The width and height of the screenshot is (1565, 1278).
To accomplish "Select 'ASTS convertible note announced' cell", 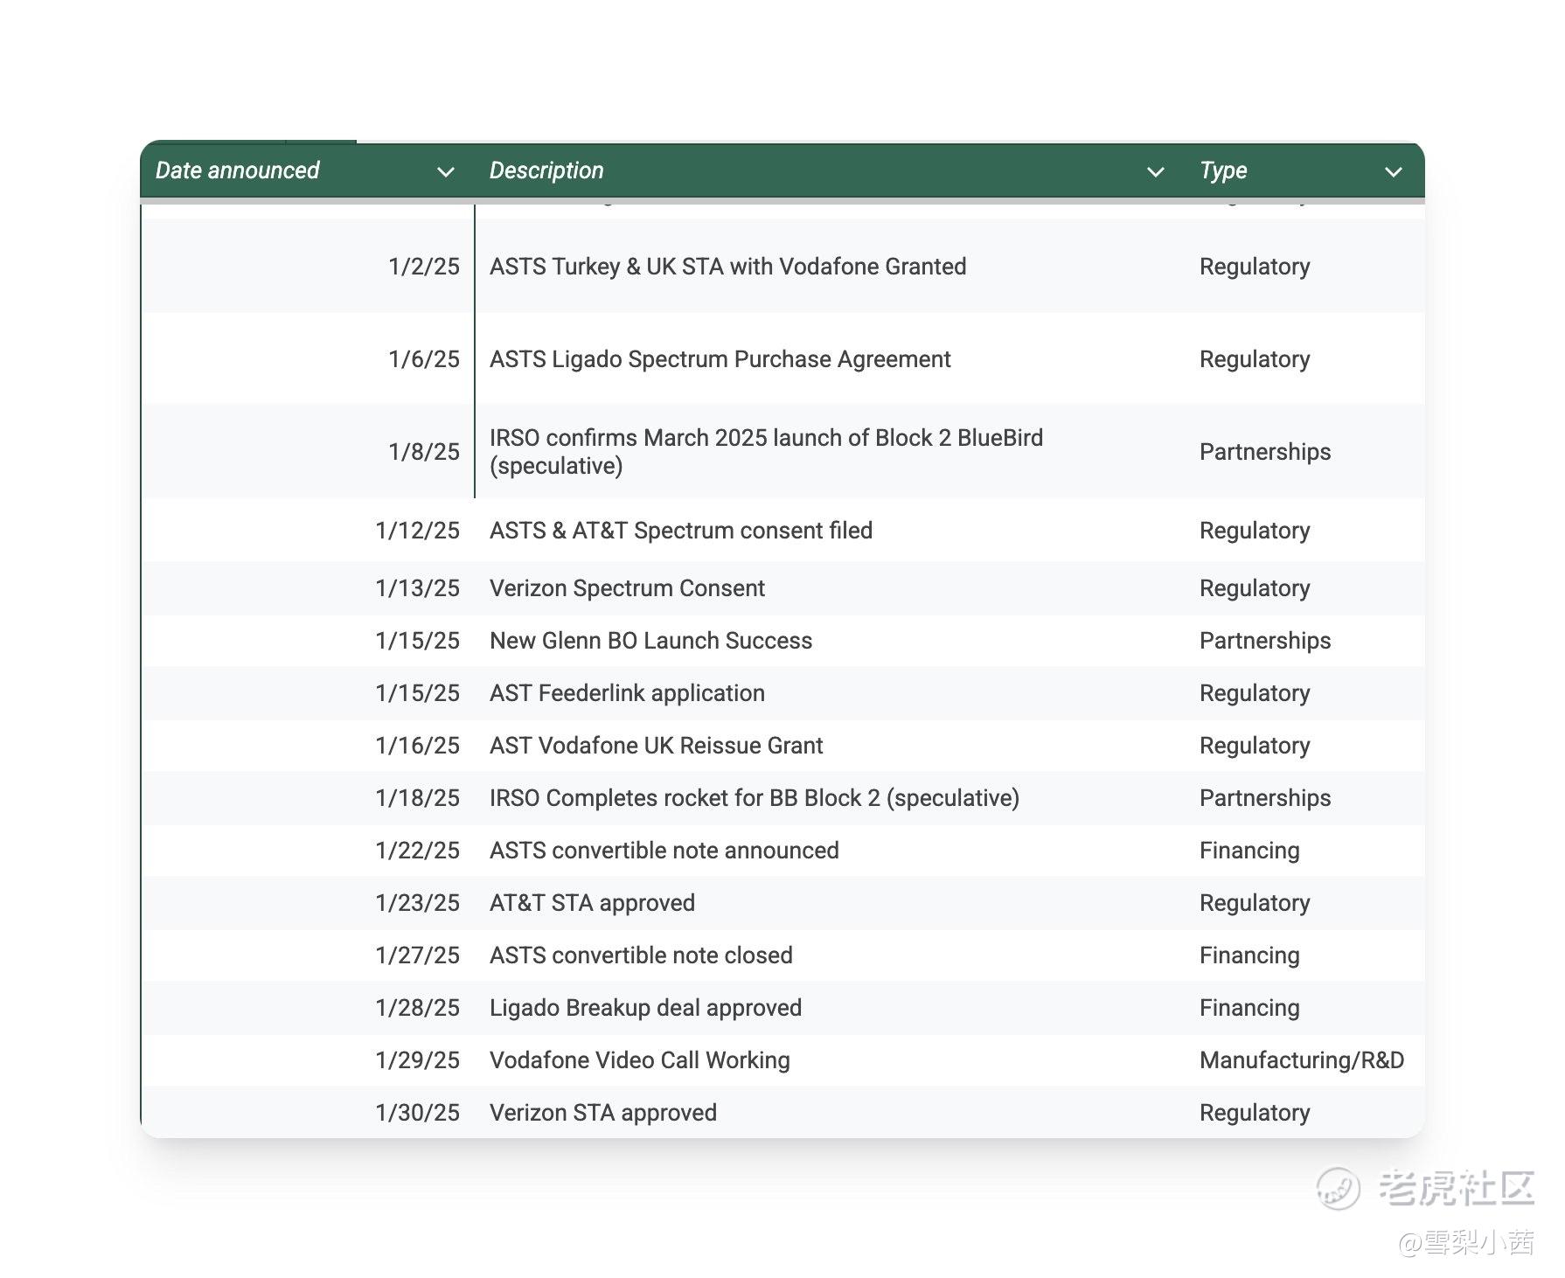I will coord(664,851).
